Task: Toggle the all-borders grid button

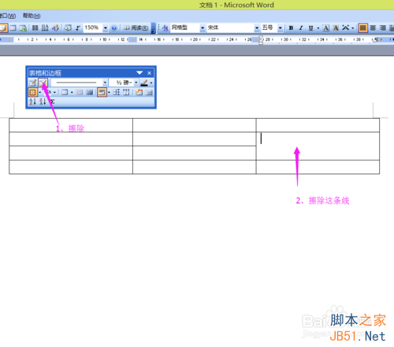Action: coord(32,92)
